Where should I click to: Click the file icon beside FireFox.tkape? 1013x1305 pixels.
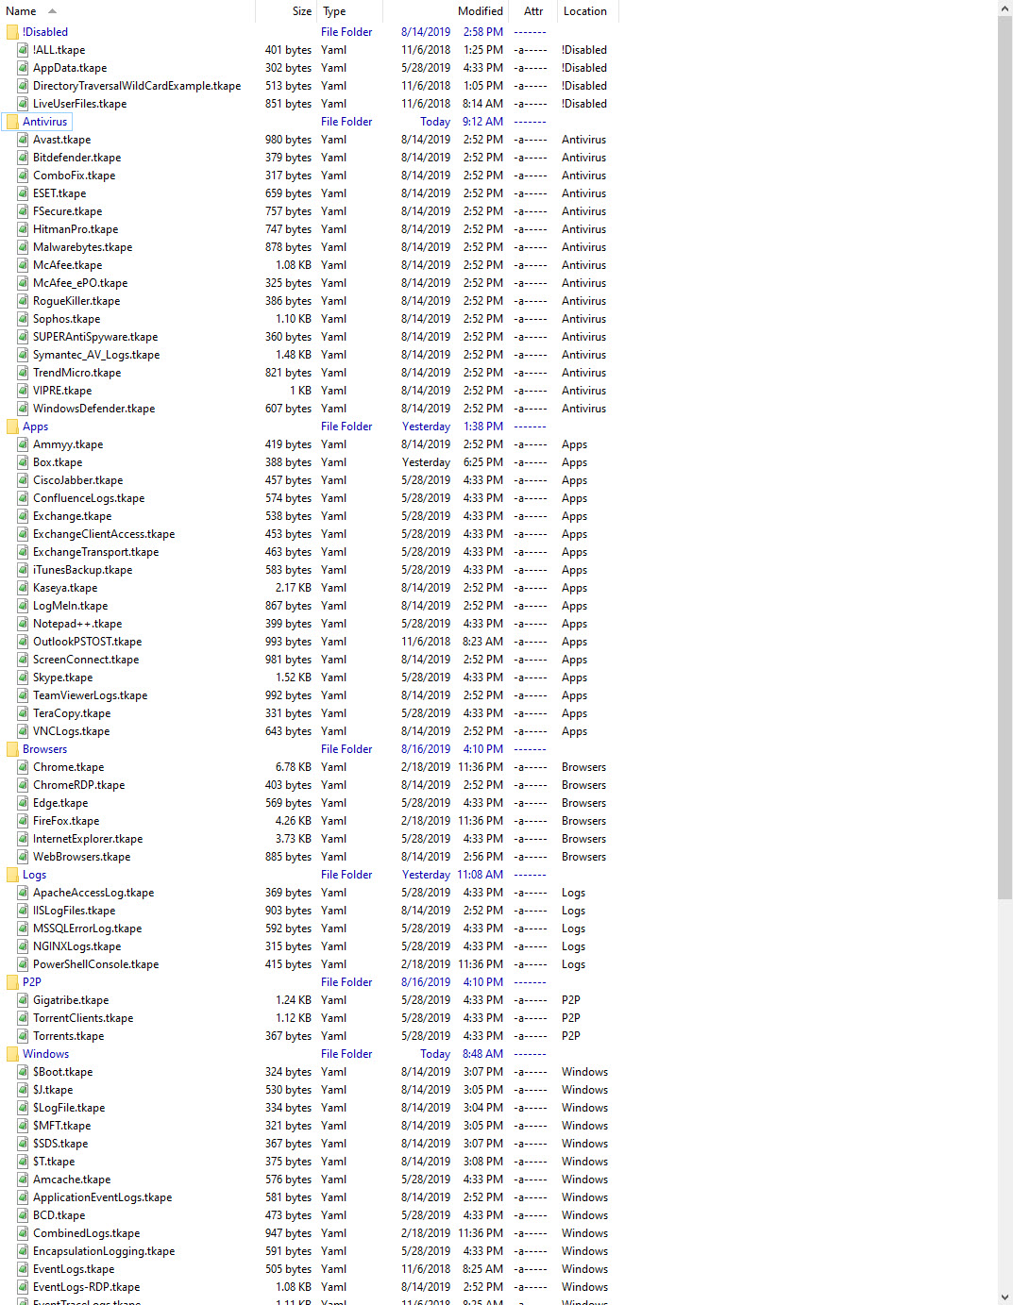(23, 821)
